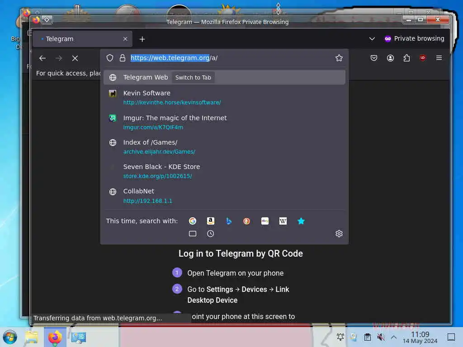
Task: Open a new tab
Action: [142, 39]
